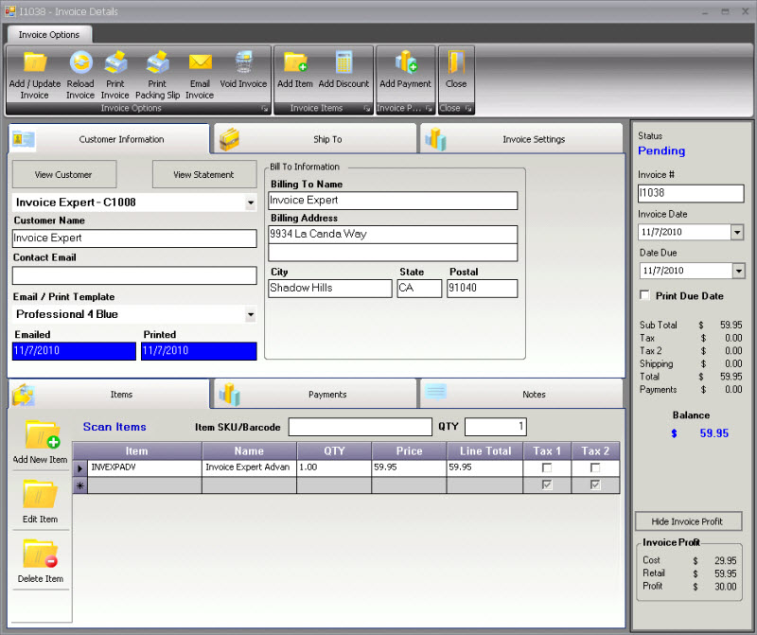Screen dimensions: 757x635
Task: Click the Add New Item folder icon
Action: point(42,434)
